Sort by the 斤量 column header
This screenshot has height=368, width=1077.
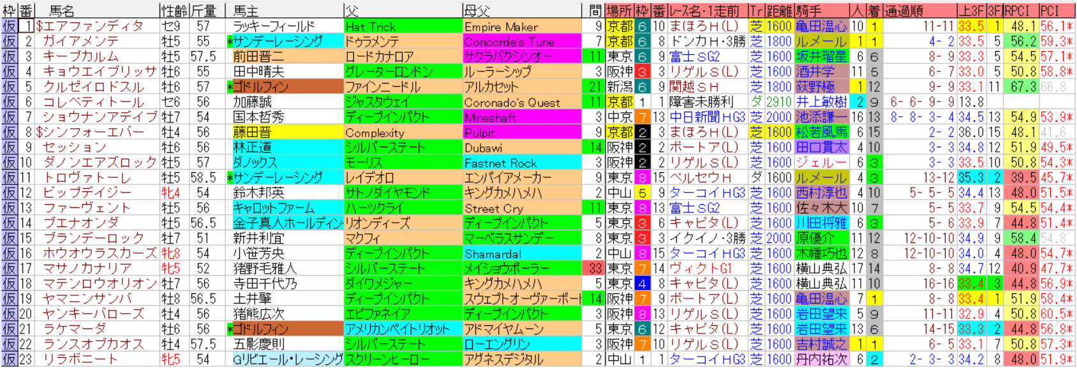pos(204,10)
